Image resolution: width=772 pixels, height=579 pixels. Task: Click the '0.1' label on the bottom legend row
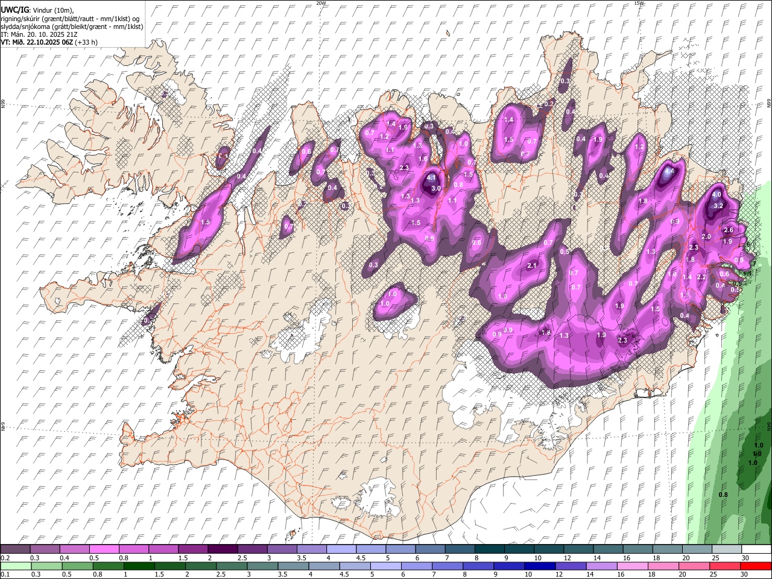5,575
